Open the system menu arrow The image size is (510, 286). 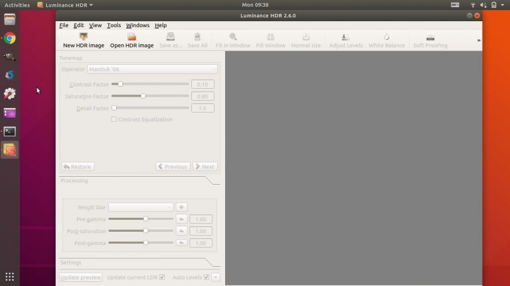pos(503,5)
